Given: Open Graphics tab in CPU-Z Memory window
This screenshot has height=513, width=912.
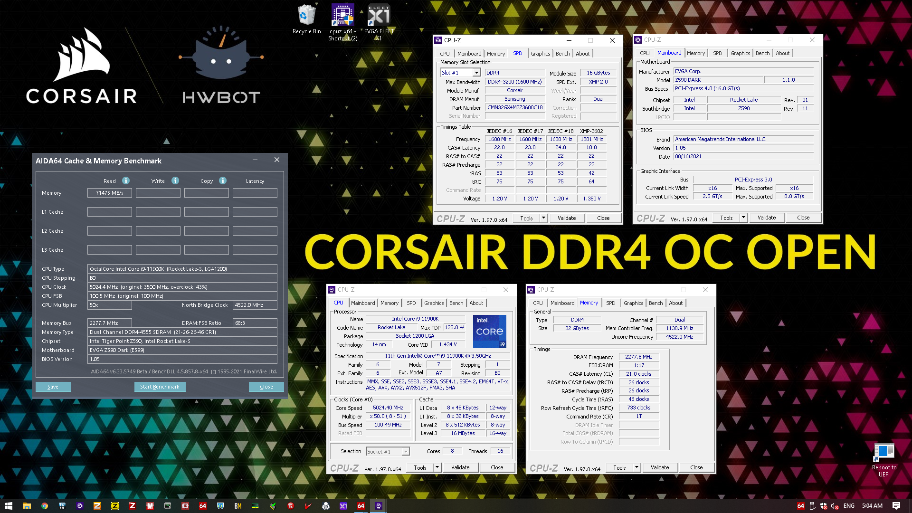Looking at the screenshot, I should point(633,303).
